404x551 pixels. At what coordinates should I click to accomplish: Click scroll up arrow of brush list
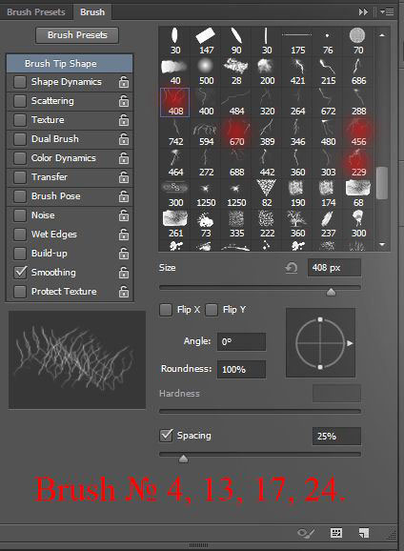[x=382, y=35]
